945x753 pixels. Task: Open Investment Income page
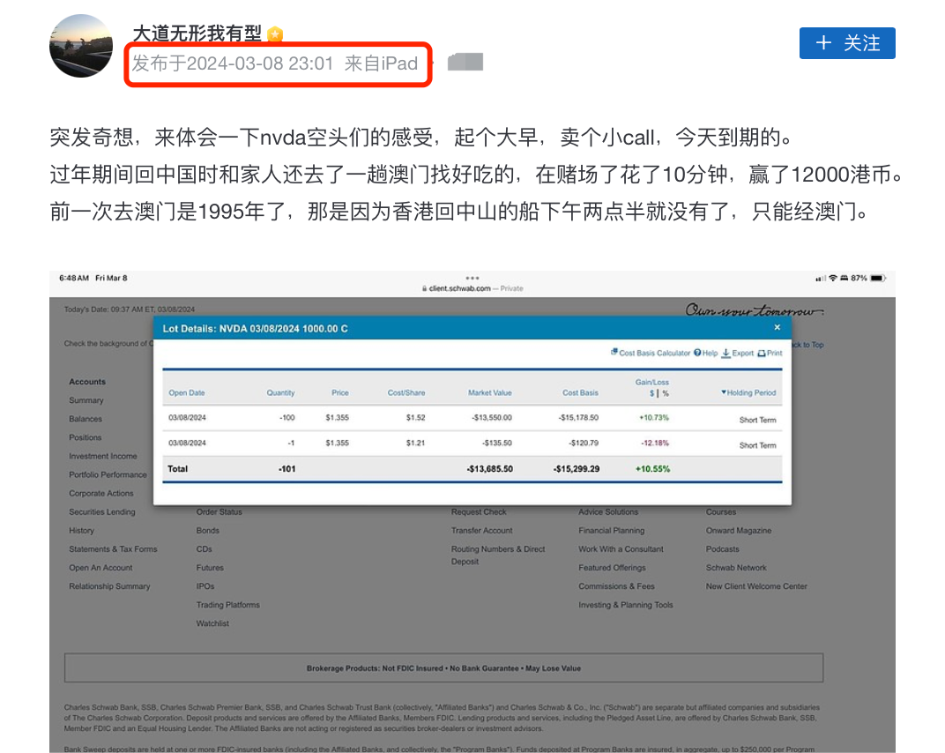(103, 457)
